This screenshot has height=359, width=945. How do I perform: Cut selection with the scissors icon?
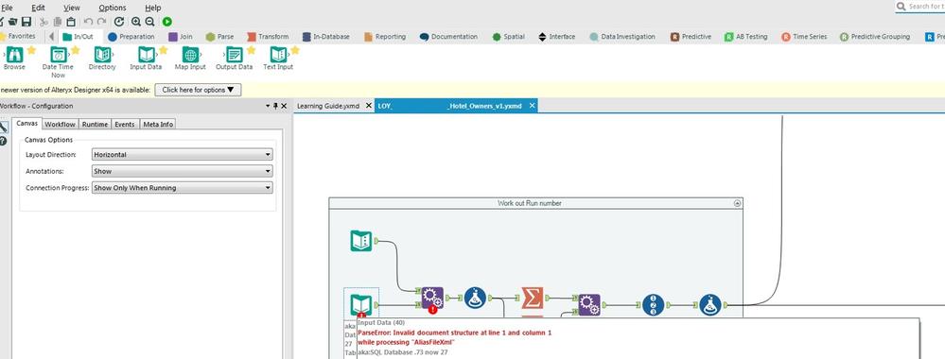click(x=44, y=22)
